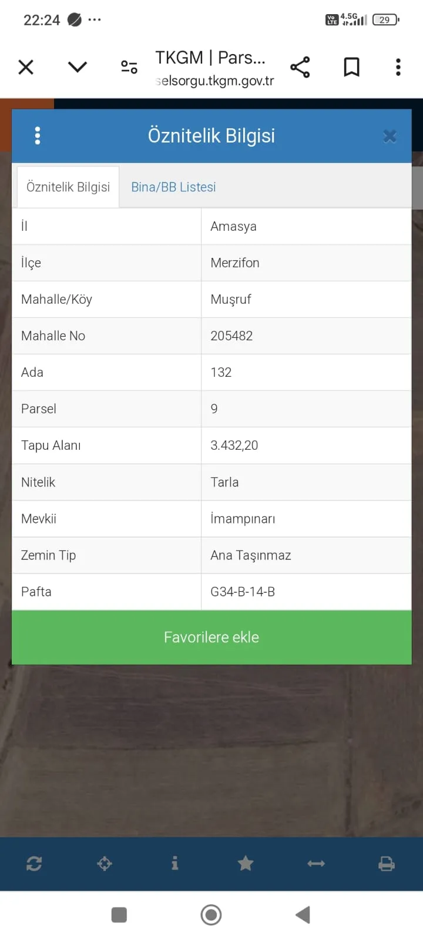423x942 pixels.
Task: Select the Öznitelik Bilgisi tab
Action: click(68, 187)
